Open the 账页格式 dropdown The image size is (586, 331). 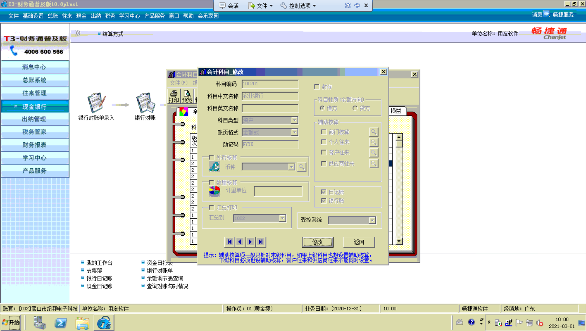[x=294, y=132]
